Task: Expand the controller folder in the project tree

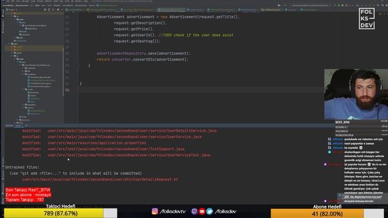Action: [23, 68]
